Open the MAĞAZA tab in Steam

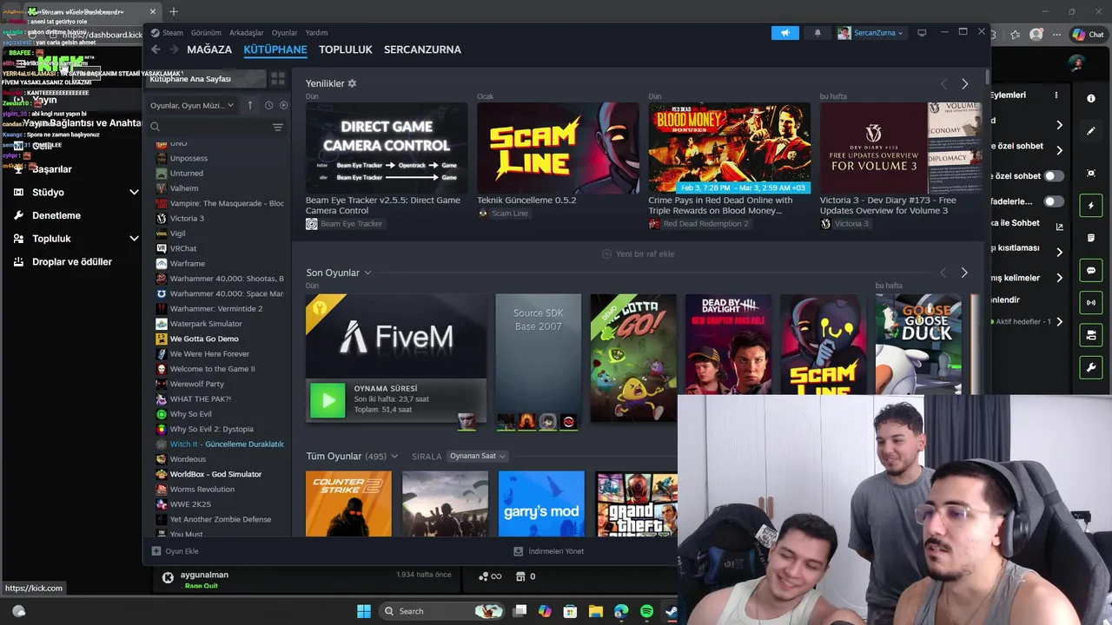[209, 49]
